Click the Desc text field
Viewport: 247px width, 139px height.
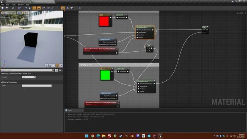[x=37, y=86]
